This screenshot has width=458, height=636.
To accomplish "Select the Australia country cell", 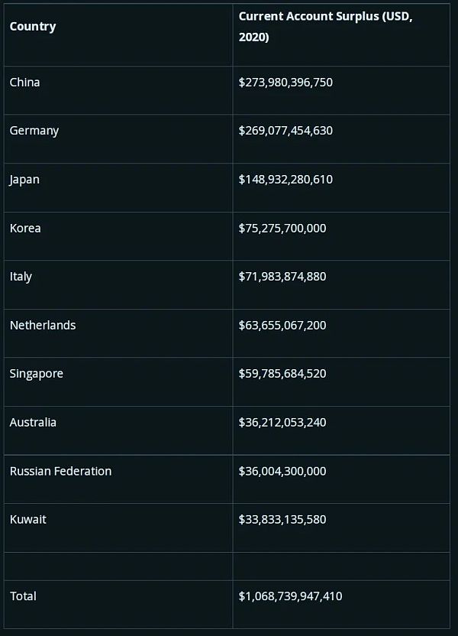I will pyautogui.click(x=34, y=422).
